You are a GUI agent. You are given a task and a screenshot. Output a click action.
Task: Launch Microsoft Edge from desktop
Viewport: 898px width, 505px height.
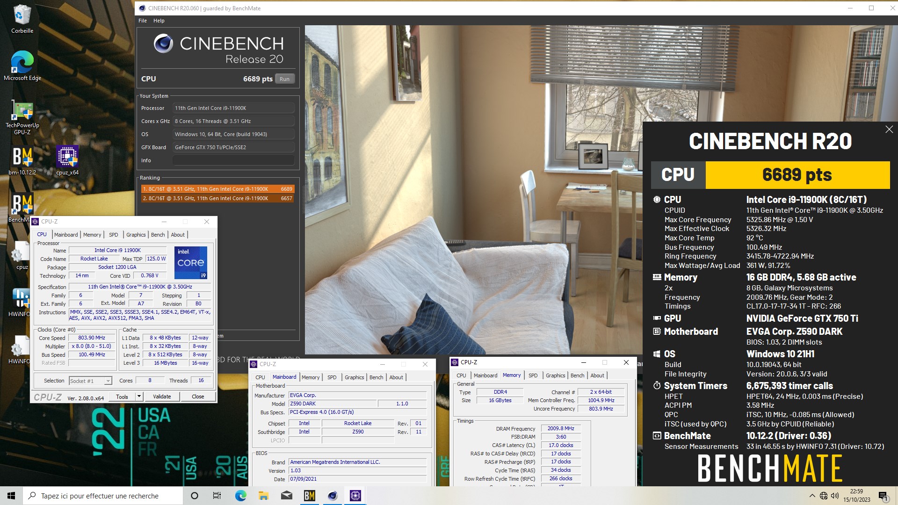22,65
